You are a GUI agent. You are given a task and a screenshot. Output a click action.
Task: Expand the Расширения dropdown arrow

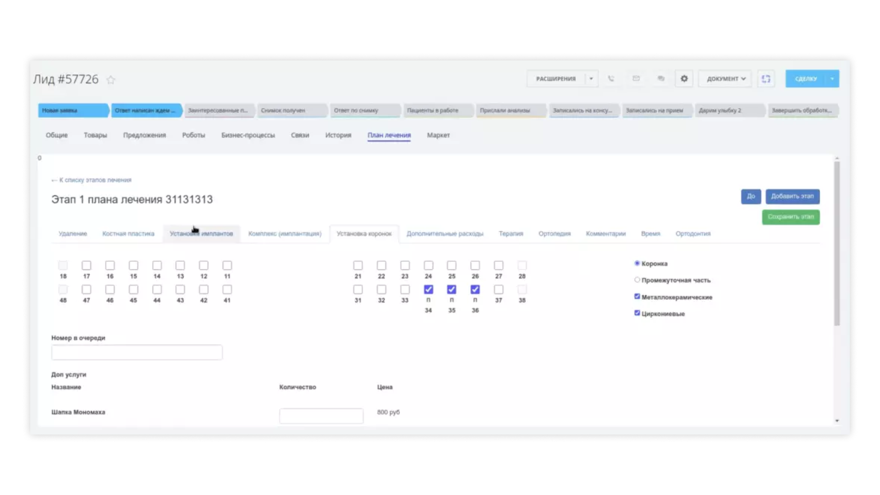(x=591, y=79)
